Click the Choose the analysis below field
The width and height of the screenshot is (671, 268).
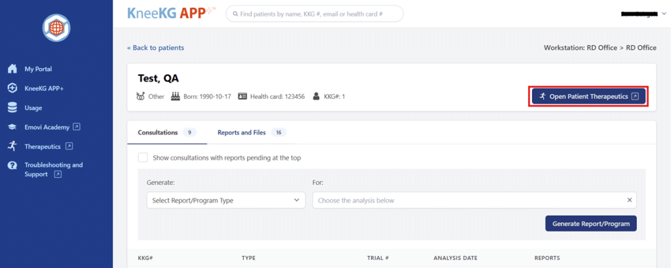474,200
